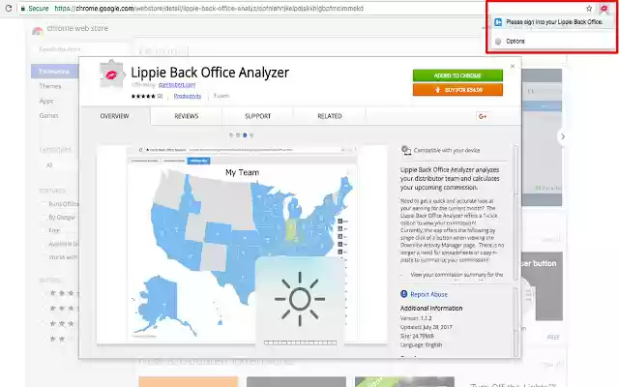Select the third (active) carousel dot
This screenshot has width=619, height=387.
(x=245, y=135)
